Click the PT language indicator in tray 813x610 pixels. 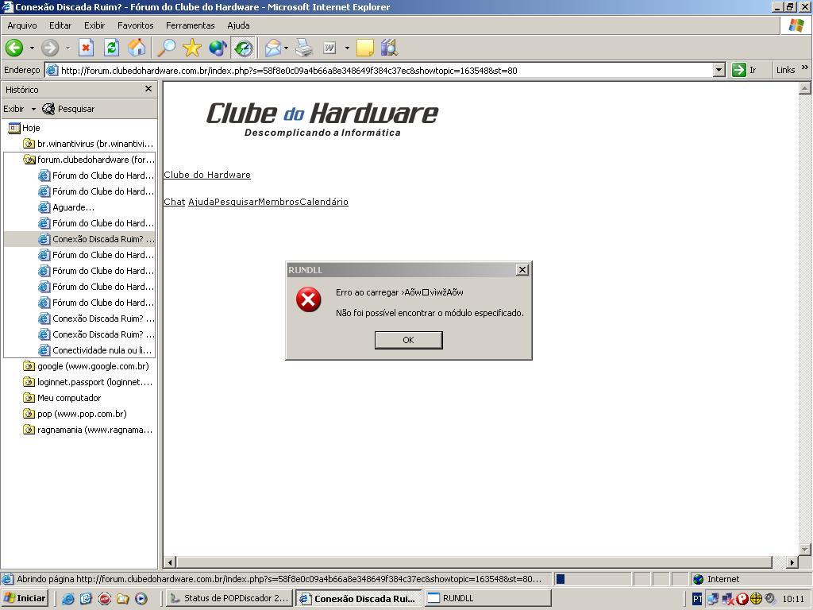697,599
